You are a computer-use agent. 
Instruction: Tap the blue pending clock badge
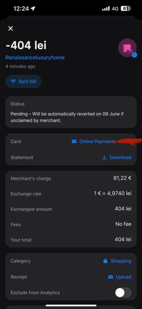(x=134, y=54)
